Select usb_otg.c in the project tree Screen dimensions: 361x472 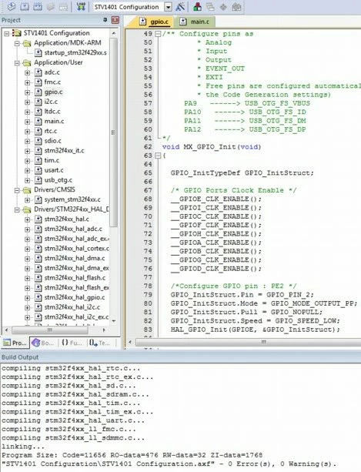click(58, 180)
